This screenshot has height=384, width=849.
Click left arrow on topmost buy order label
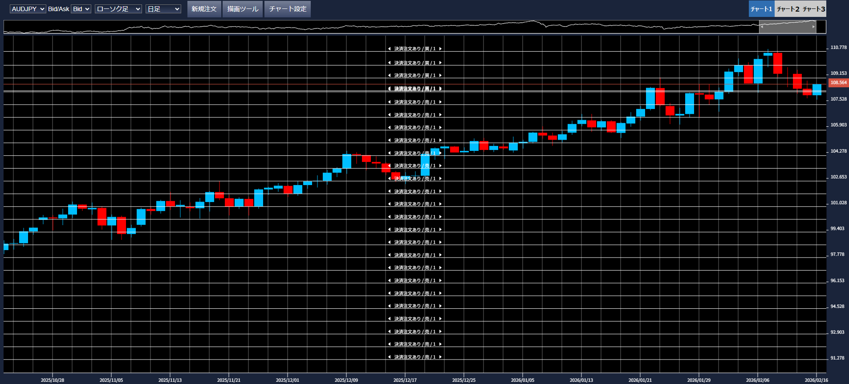[x=389, y=49]
